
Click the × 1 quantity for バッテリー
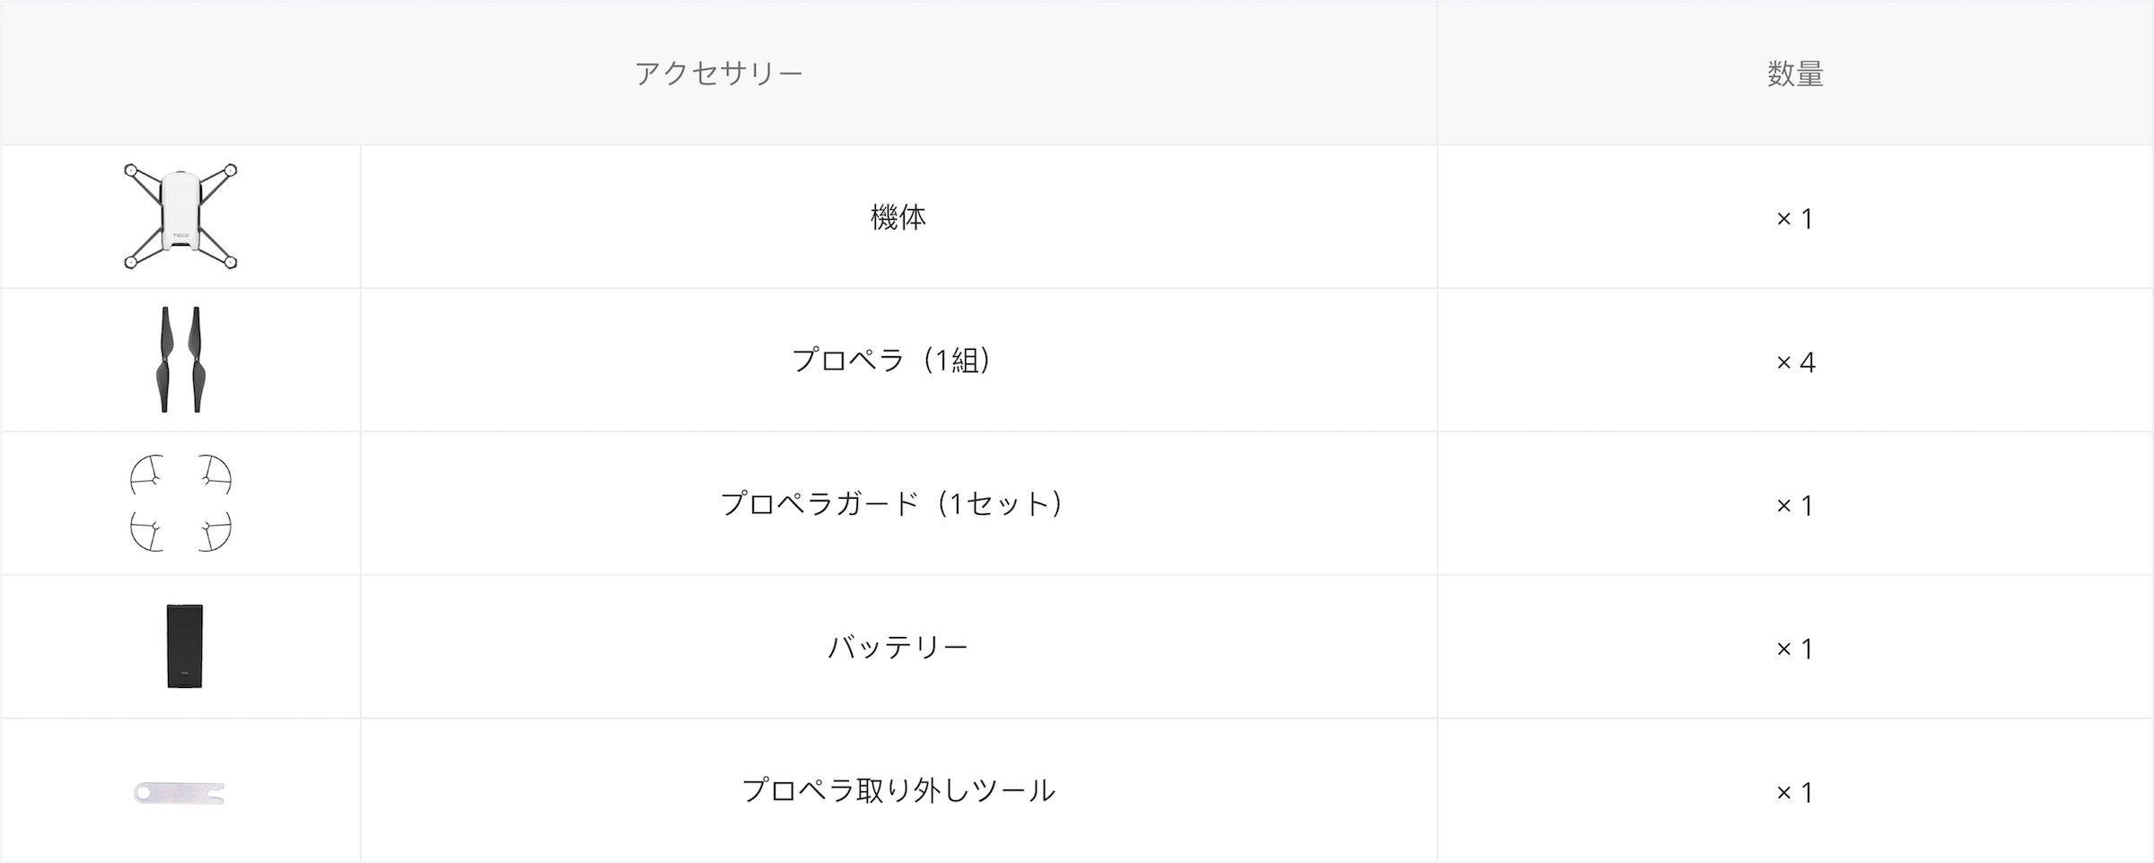[x=1795, y=649]
